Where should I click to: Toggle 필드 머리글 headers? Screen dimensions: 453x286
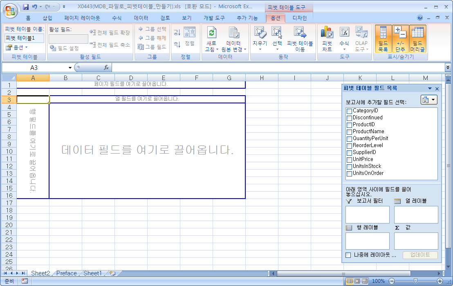[417, 39]
